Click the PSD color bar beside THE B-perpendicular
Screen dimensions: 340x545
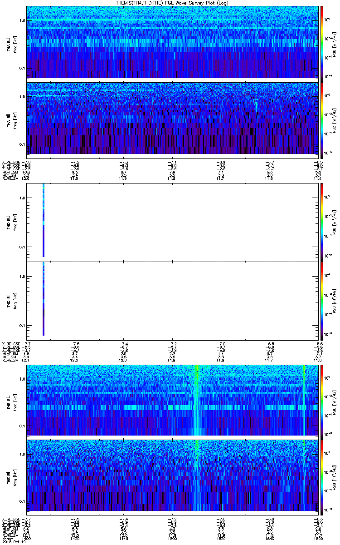[322, 400]
